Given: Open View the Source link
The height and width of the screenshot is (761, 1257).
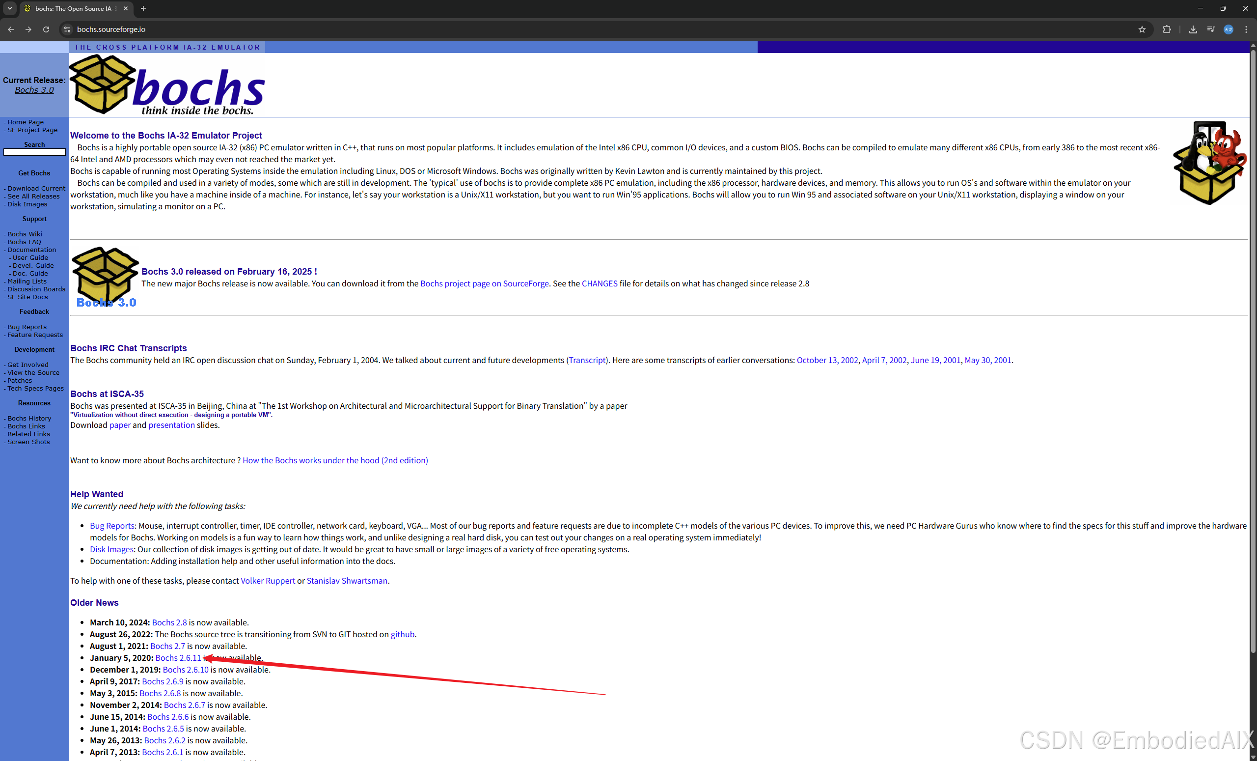Looking at the screenshot, I should tap(33, 372).
